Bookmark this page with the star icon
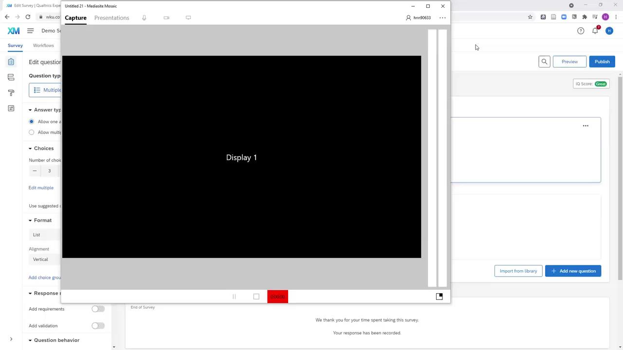This screenshot has width=623, height=350. coord(530,17)
